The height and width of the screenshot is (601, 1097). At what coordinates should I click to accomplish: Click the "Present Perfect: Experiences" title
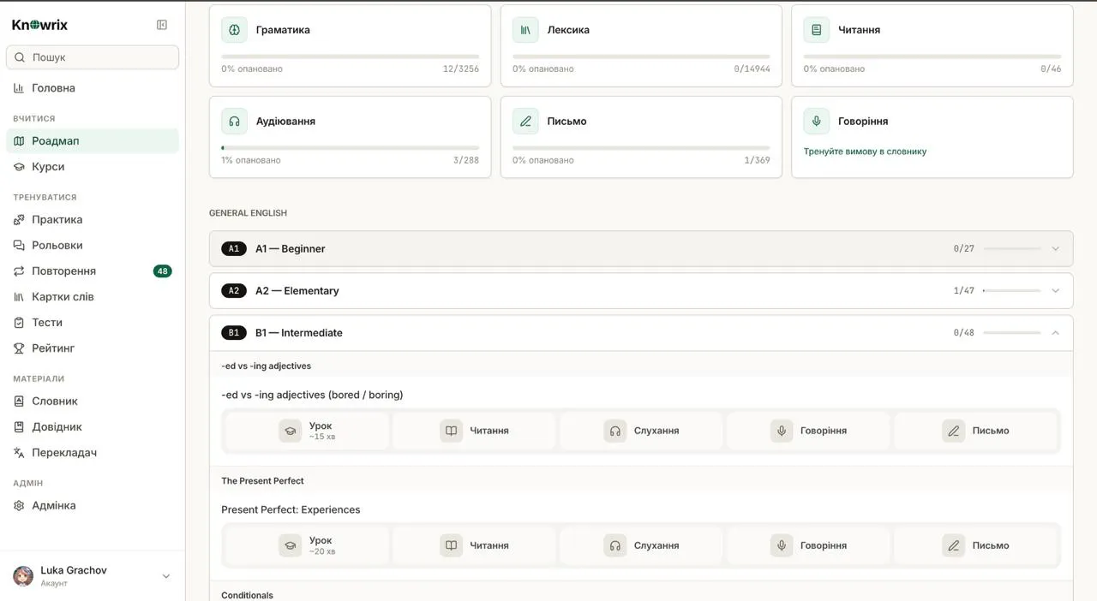(291, 510)
